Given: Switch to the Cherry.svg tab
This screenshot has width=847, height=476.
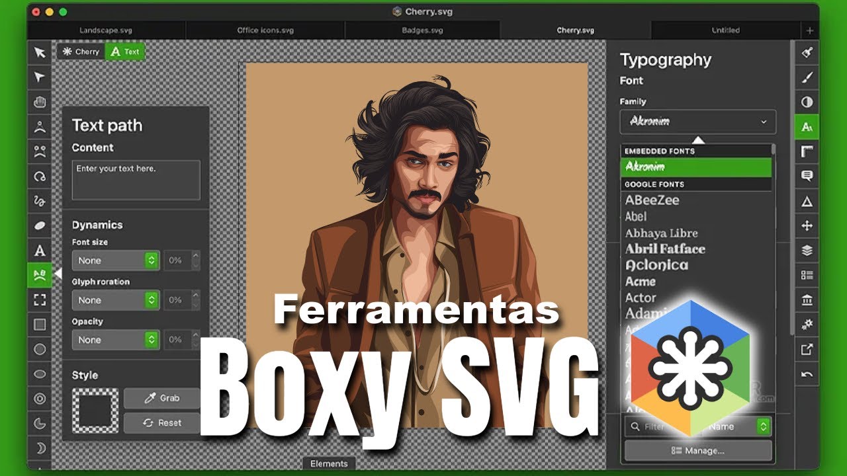Looking at the screenshot, I should [x=576, y=30].
